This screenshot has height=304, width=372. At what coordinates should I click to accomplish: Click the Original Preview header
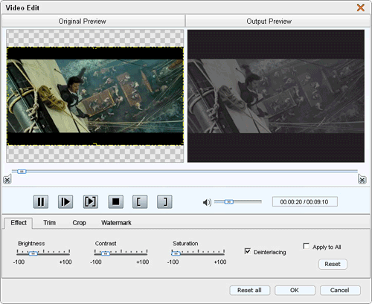pyautogui.click(x=93, y=22)
